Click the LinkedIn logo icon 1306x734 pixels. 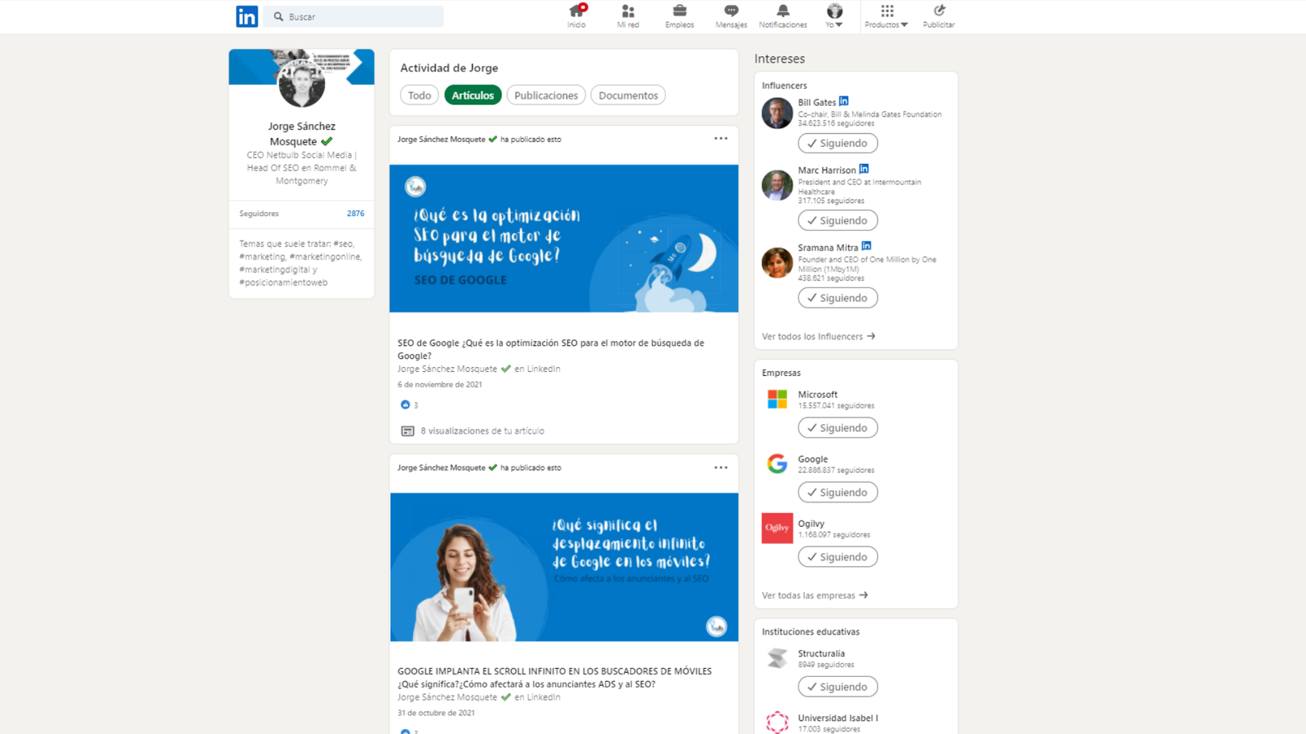click(247, 16)
